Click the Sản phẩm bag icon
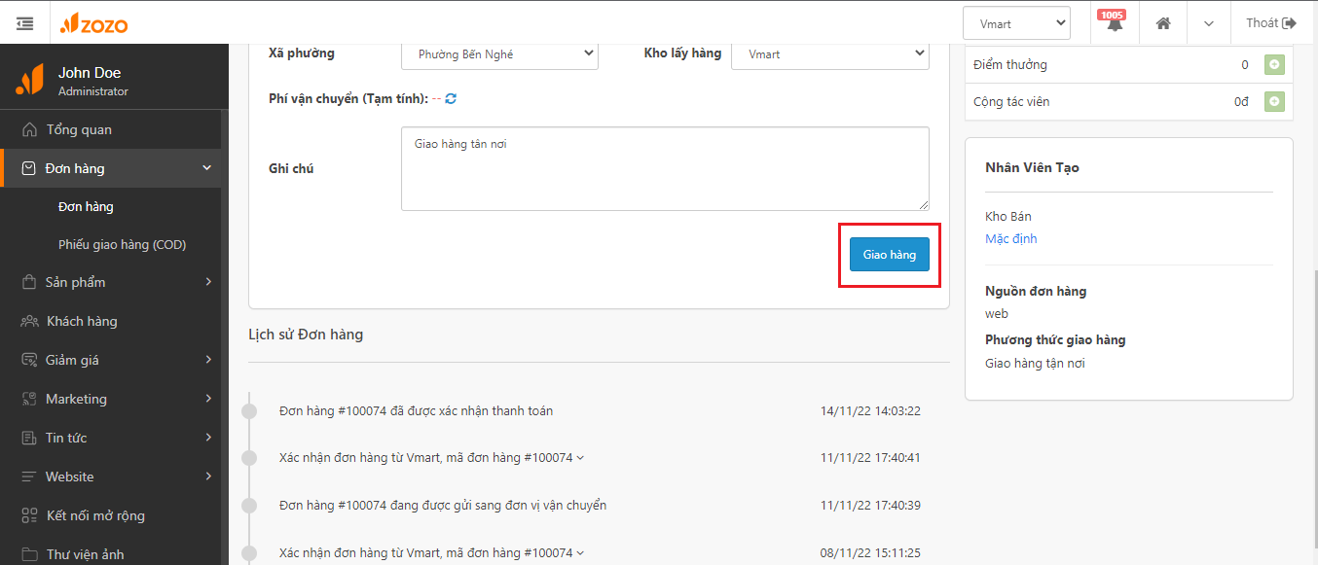This screenshot has height=565, width=1318. pos(28,282)
